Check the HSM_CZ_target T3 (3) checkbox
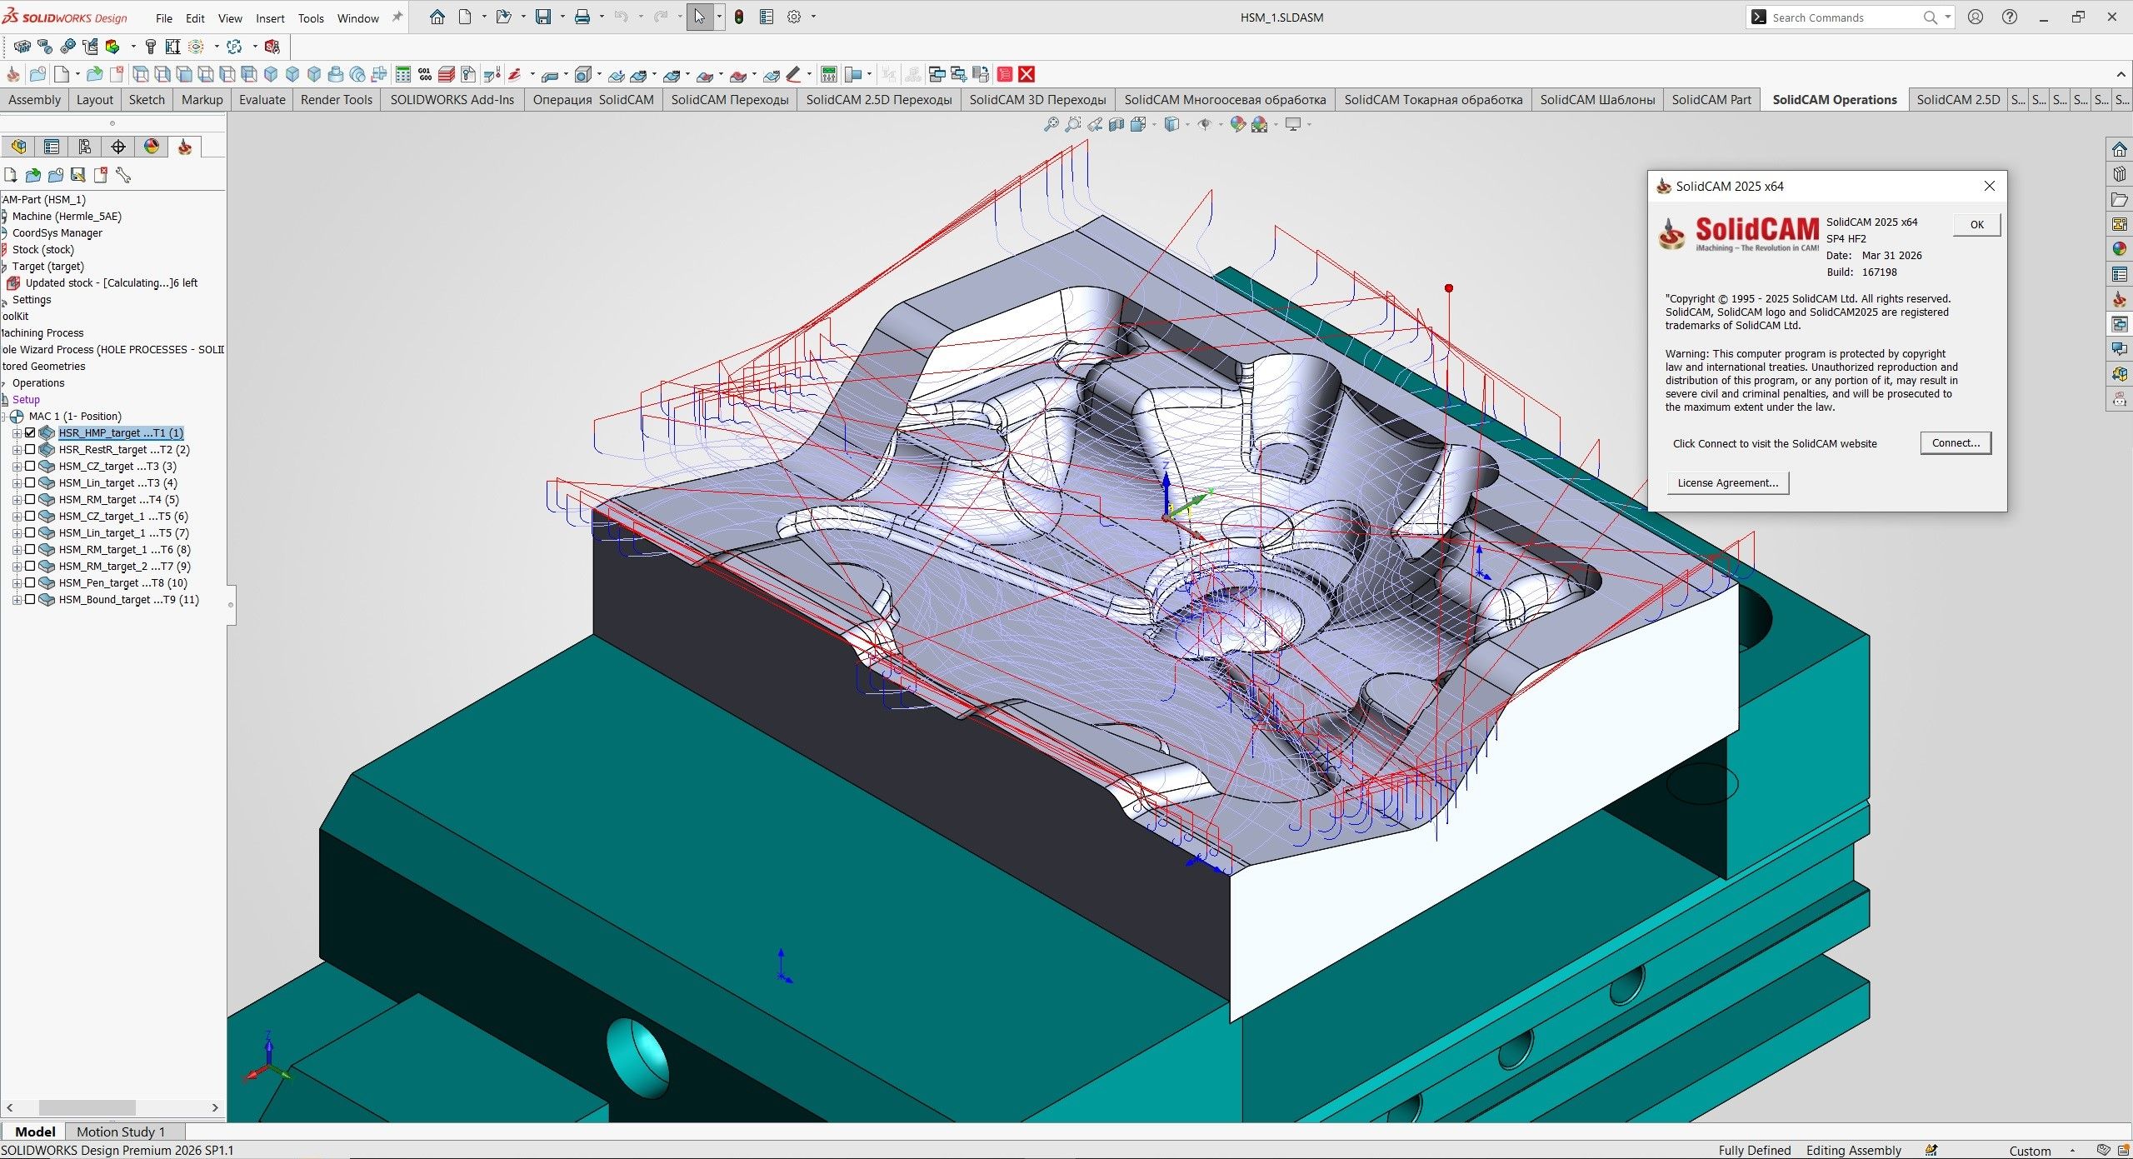2133x1159 pixels. [30, 466]
